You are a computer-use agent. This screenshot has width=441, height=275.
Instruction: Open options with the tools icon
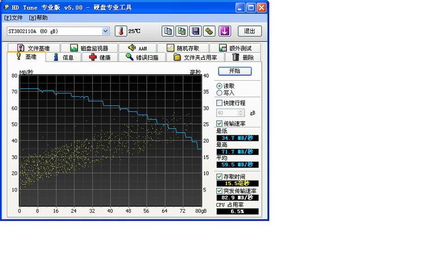pos(209,31)
